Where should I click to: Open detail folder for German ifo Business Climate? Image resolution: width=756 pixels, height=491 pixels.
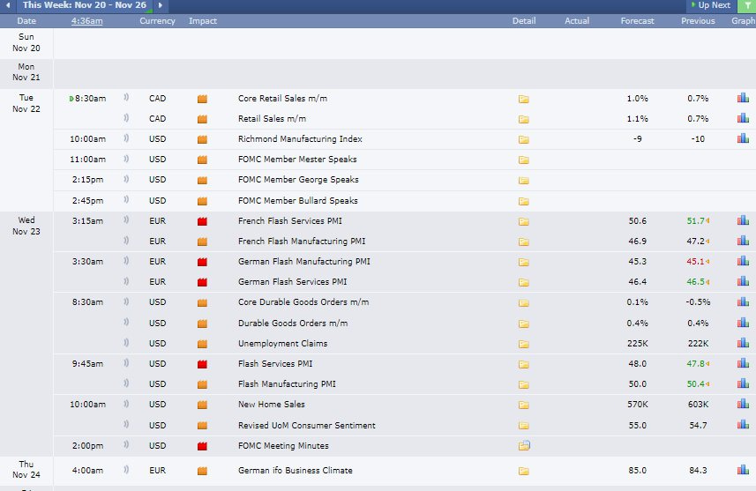(524, 471)
